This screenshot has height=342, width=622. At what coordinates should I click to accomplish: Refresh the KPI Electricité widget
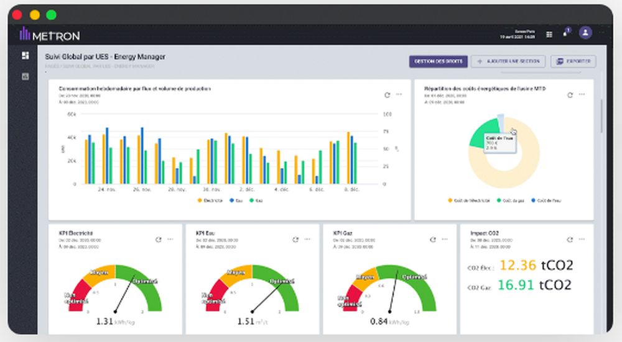tap(158, 240)
